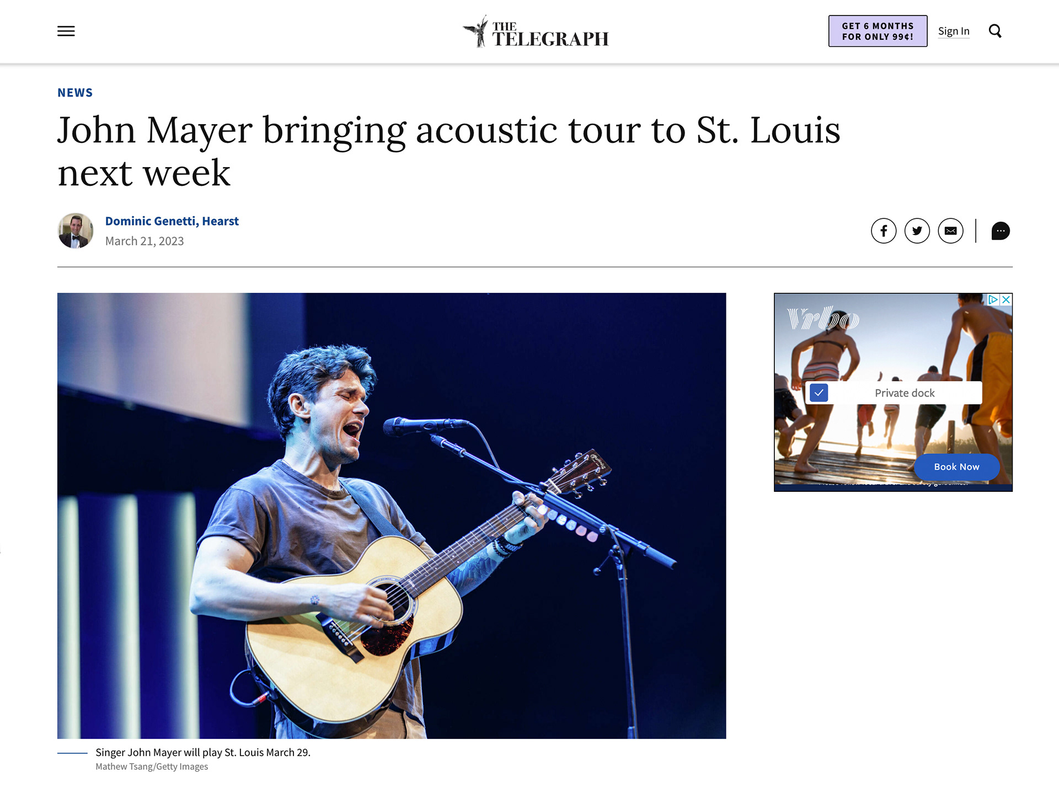Click the Book Now button

coord(956,467)
